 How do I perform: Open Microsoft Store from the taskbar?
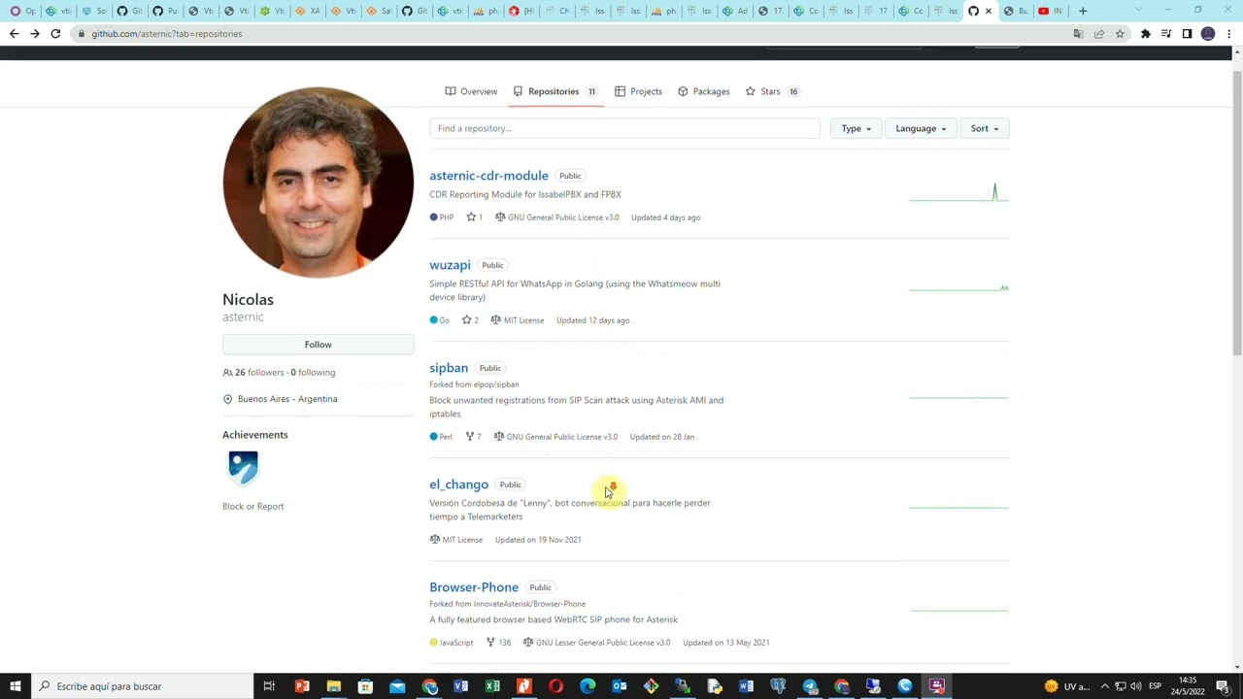(365, 686)
